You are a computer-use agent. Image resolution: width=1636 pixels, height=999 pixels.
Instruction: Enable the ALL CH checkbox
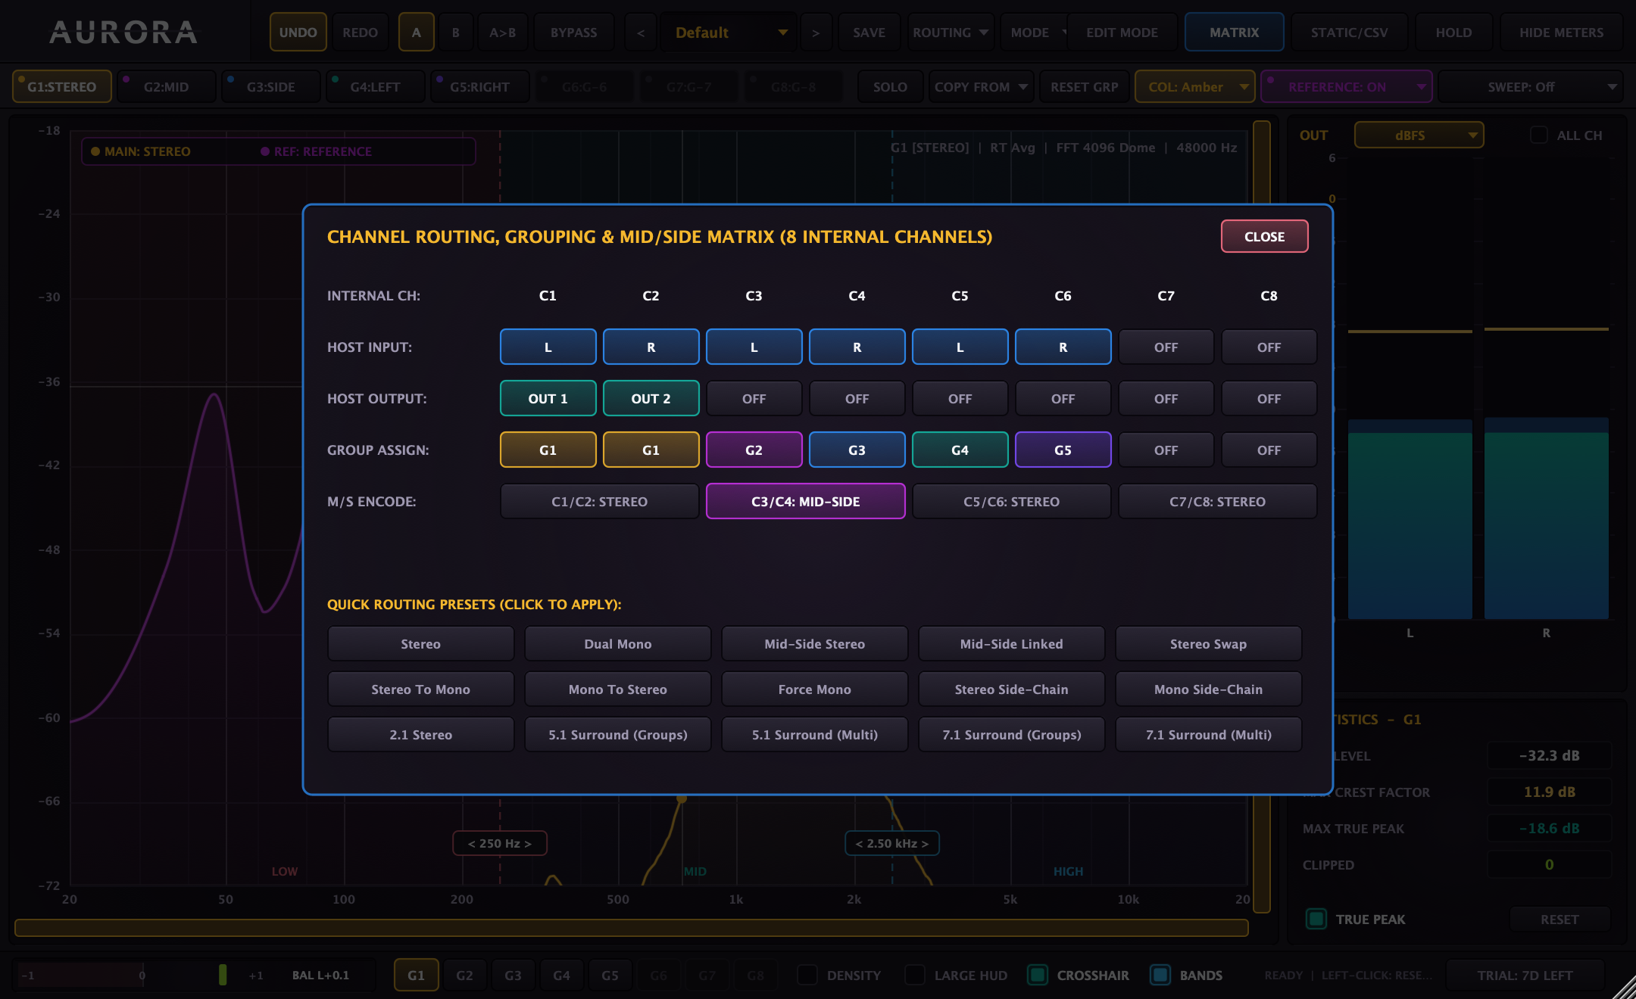point(1538,135)
